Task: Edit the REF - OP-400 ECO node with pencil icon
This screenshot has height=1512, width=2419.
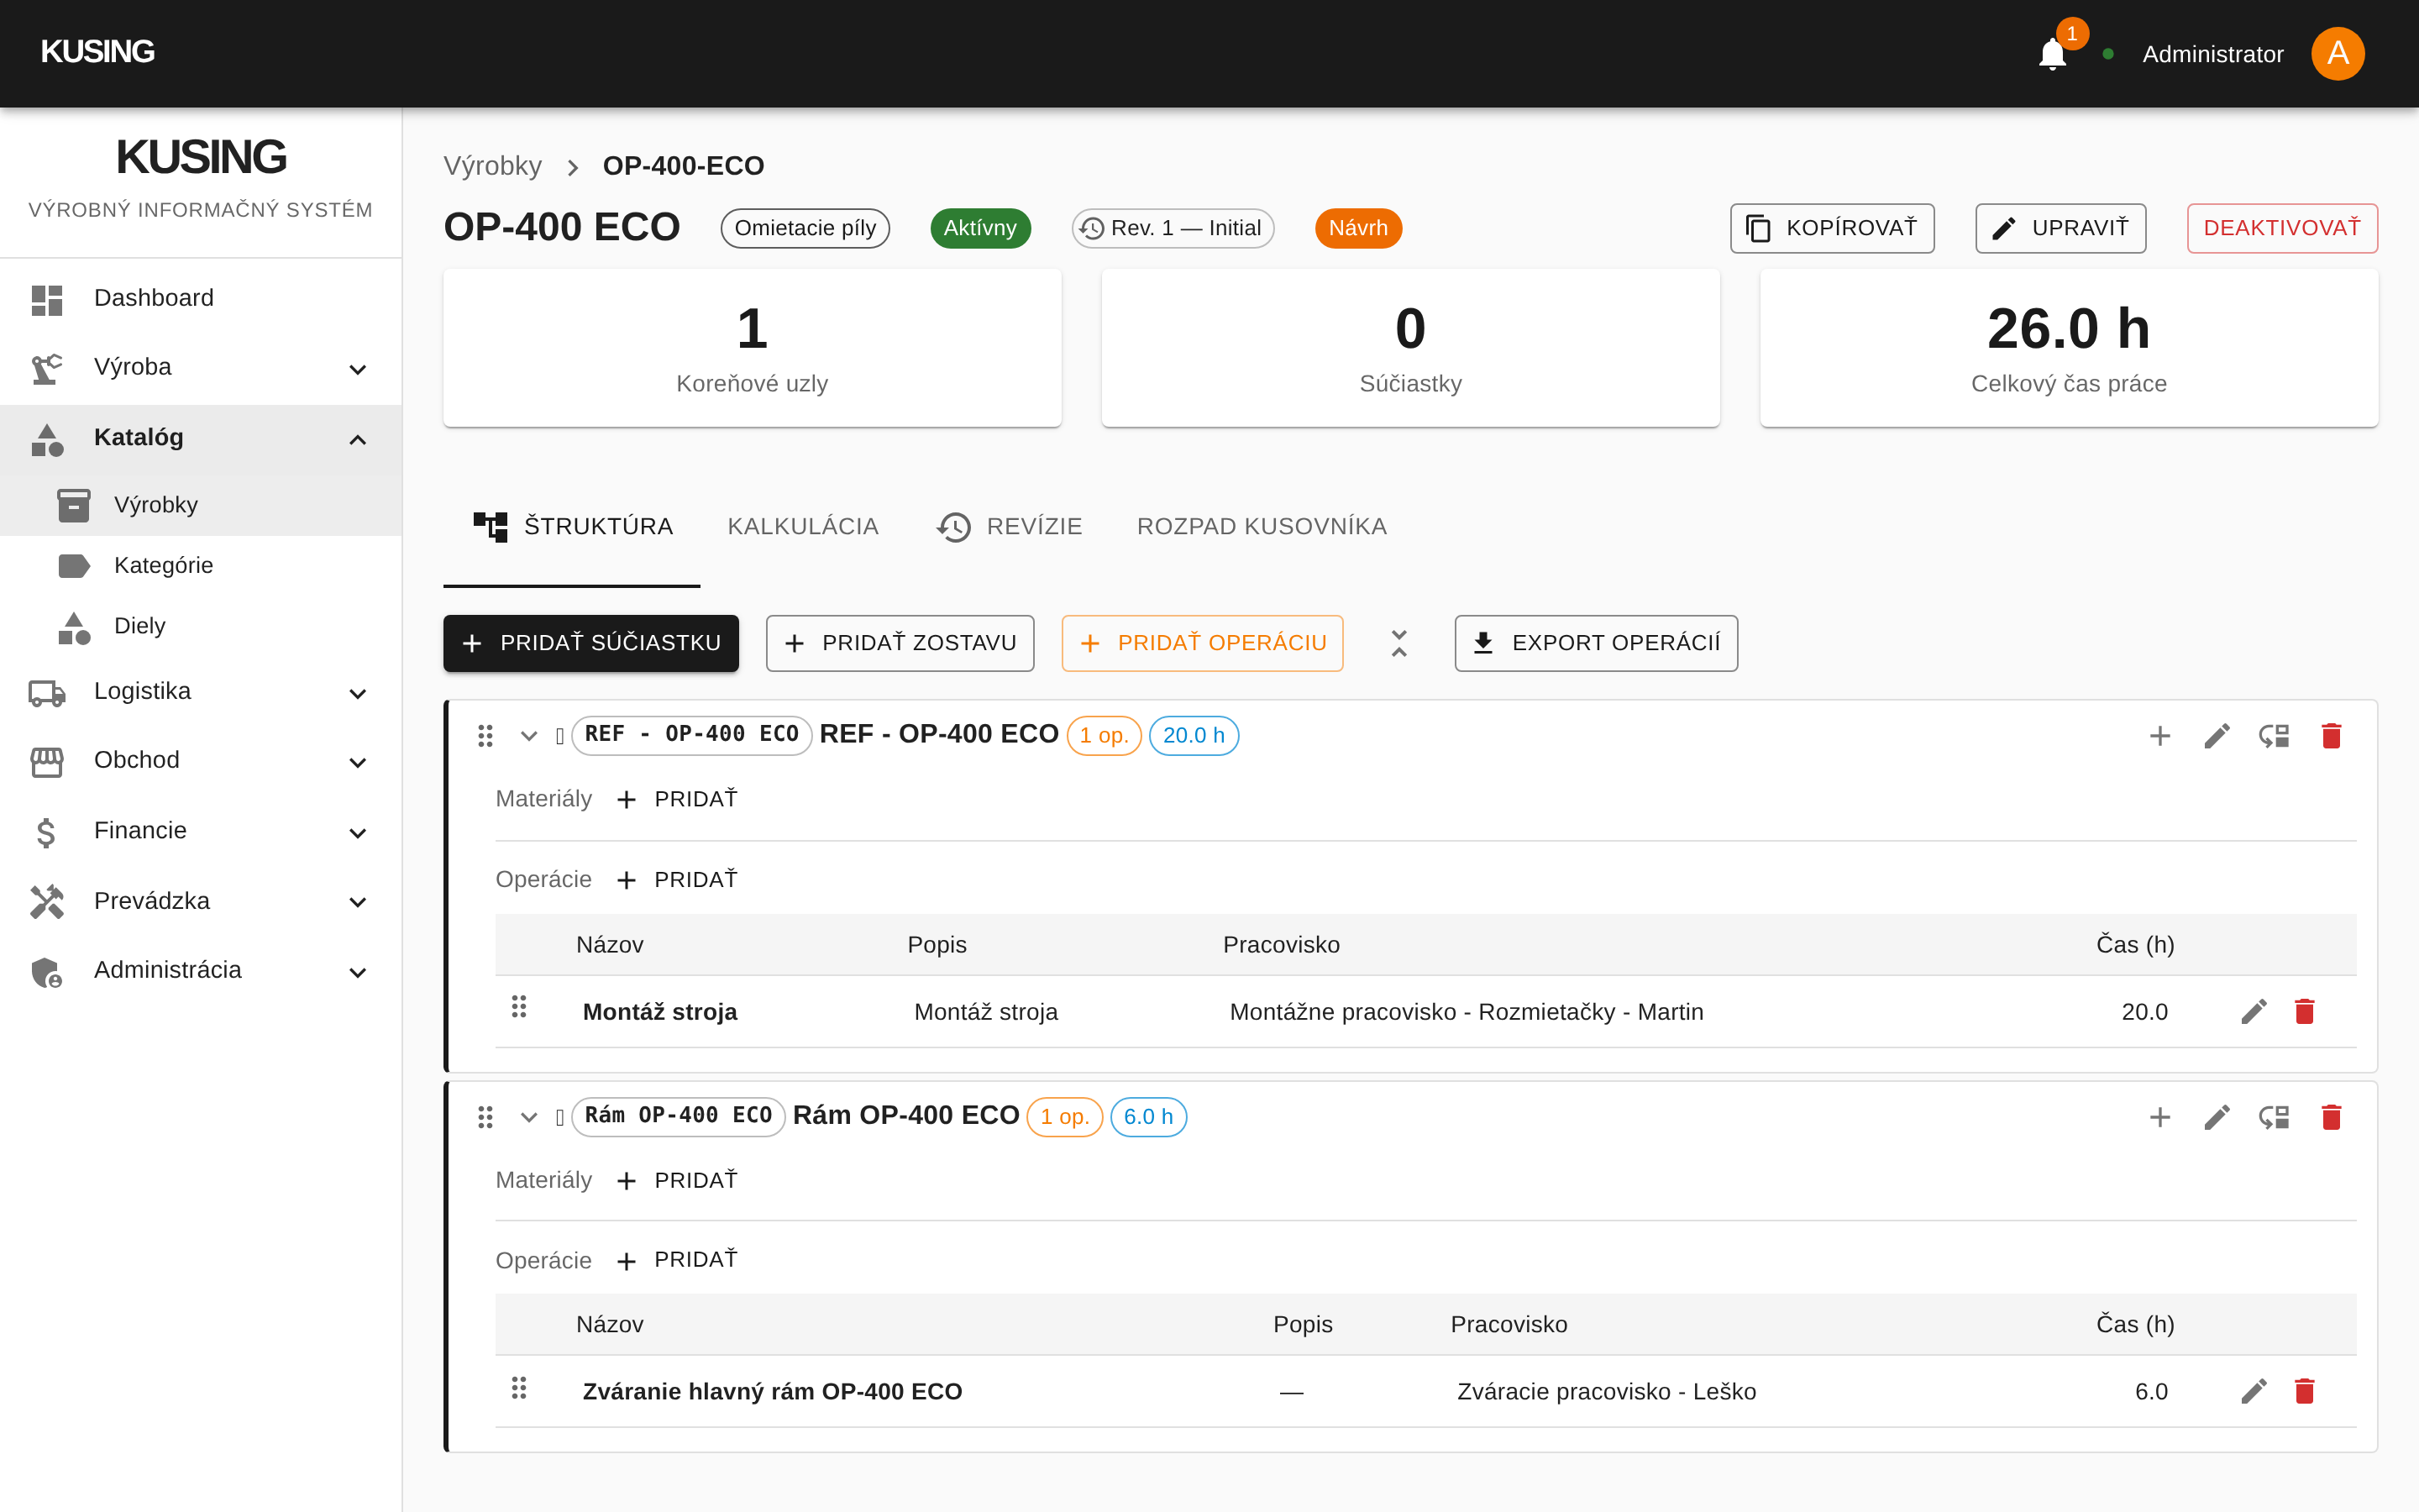Action: pos(2217,736)
